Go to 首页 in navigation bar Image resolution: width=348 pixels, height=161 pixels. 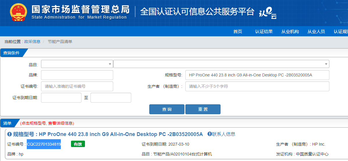click(x=238, y=31)
